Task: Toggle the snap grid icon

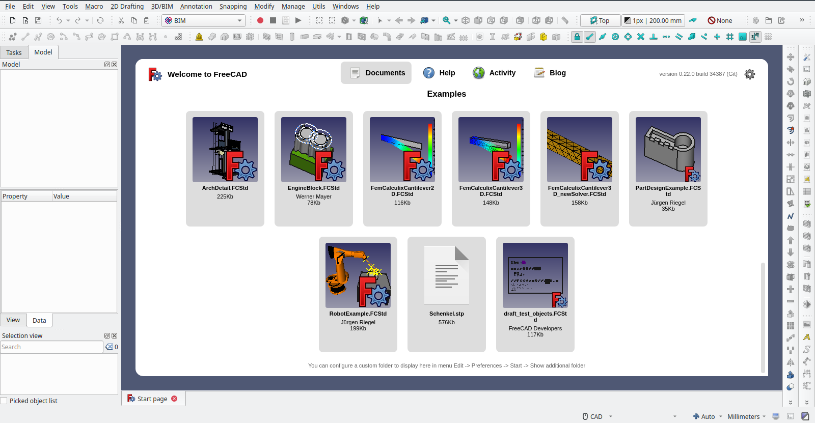Action: 730,37
